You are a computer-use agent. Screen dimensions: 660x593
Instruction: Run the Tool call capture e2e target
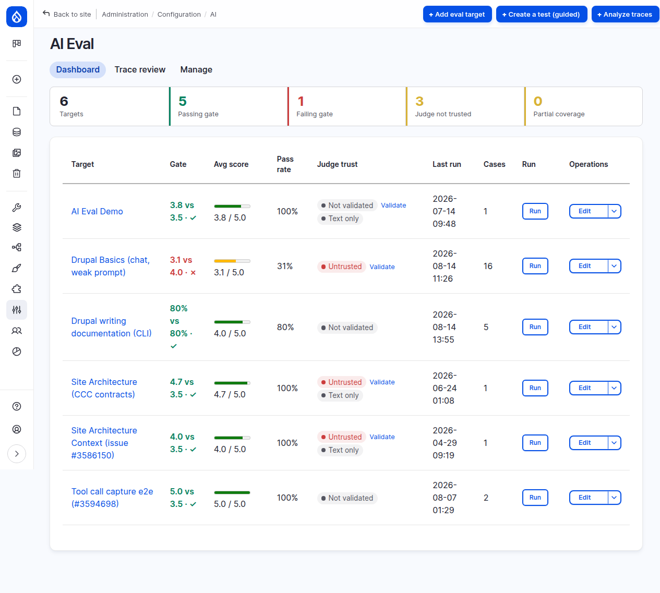coord(535,498)
